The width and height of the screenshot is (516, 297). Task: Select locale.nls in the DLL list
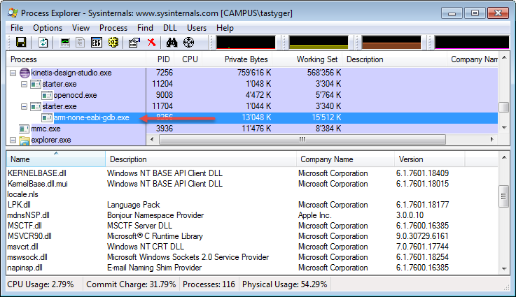click(22, 194)
